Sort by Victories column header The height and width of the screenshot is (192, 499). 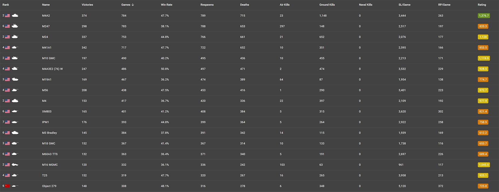click(87, 5)
